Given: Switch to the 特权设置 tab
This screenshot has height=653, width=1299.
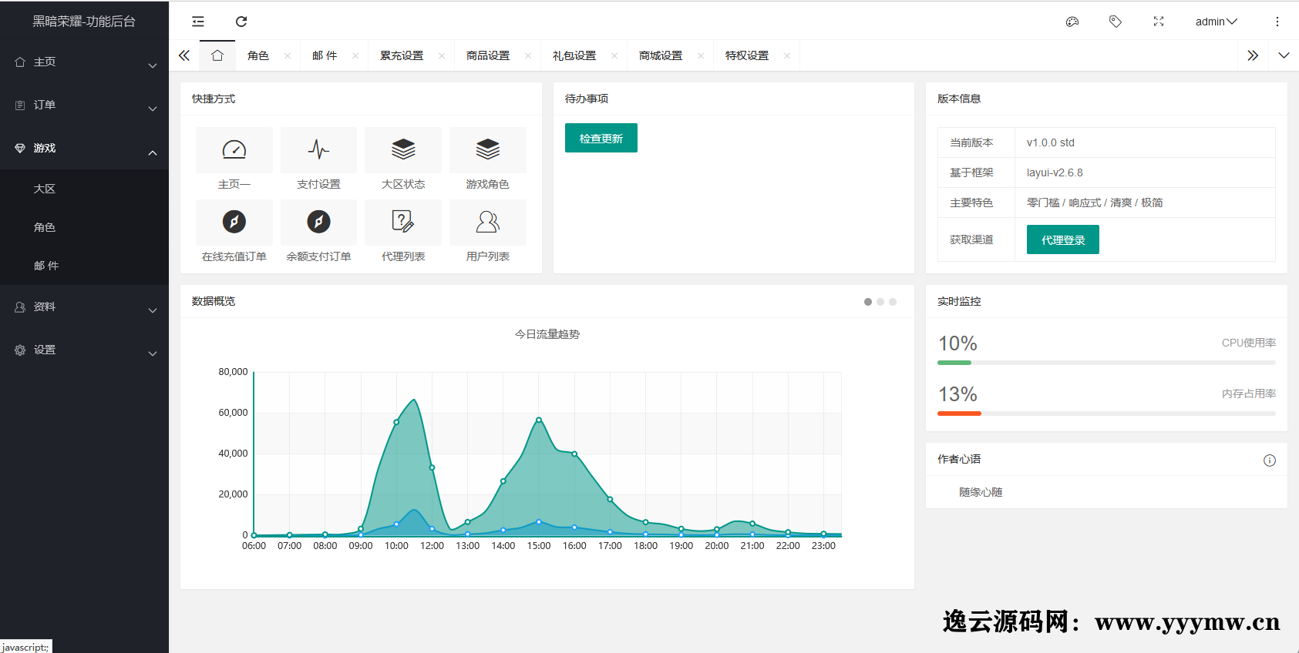Looking at the screenshot, I should click(747, 55).
